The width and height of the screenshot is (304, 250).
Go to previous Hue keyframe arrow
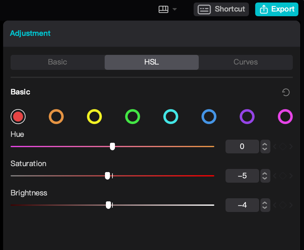pyautogui.click(x=275, y=147)
